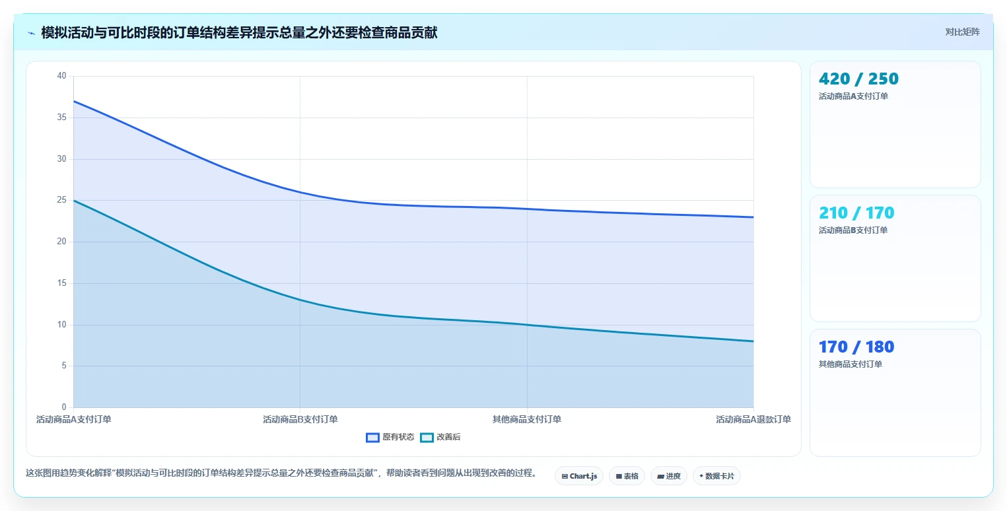Click the 表格 tag chip
This screenshot has height=511, width=1007.
click(627, 476)
